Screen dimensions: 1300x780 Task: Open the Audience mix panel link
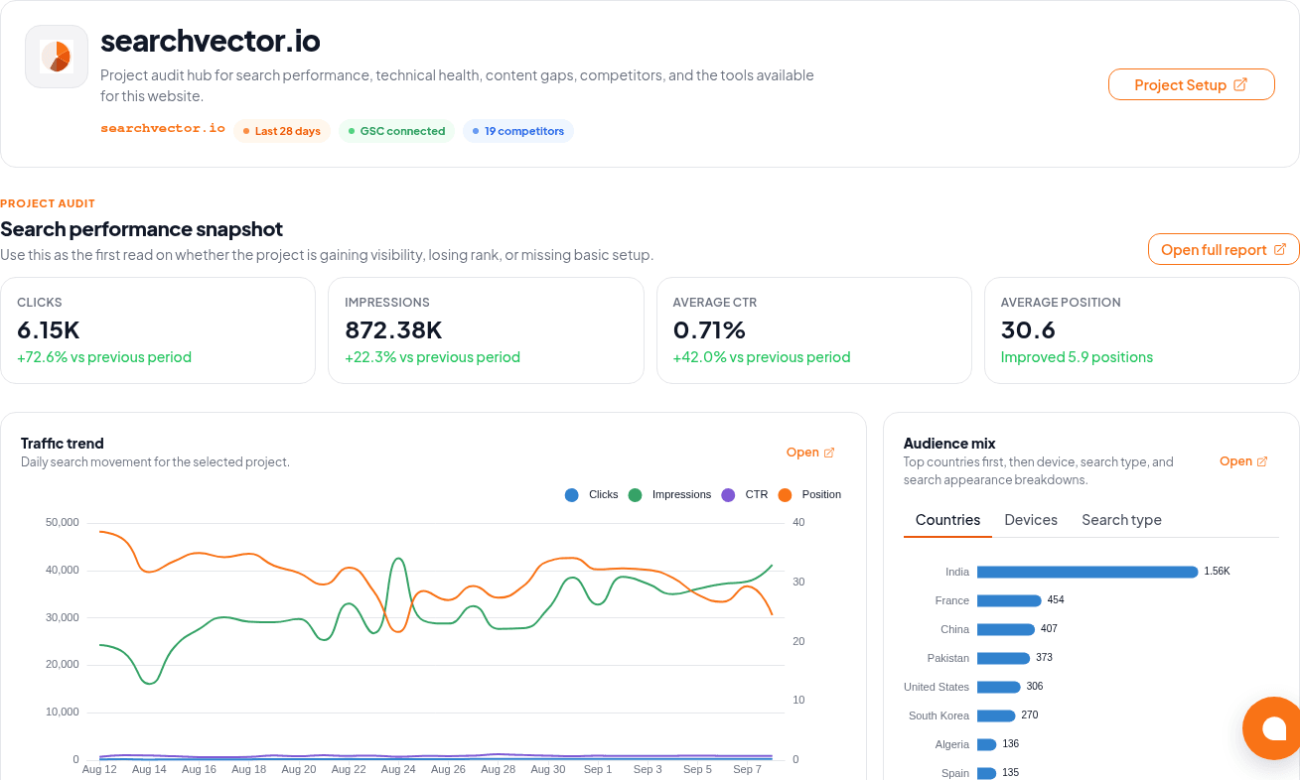click(1243, 460)
